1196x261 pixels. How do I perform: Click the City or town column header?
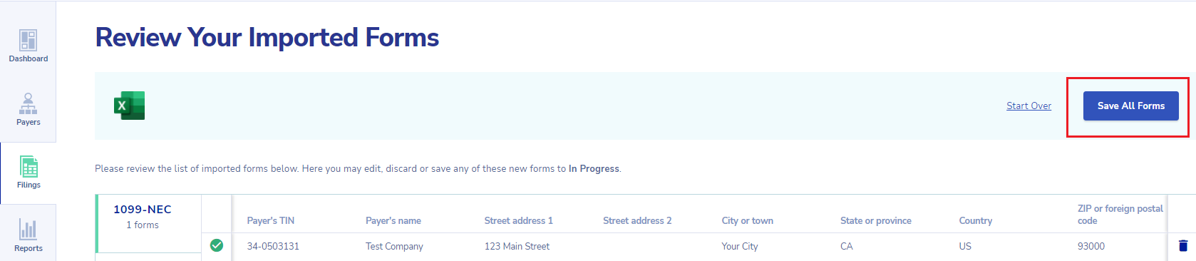[x=747, y=220]
